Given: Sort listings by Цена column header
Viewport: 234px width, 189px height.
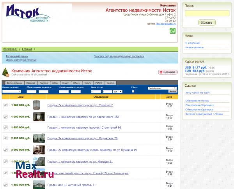Looking at the screenshot, I should point(21,97).
